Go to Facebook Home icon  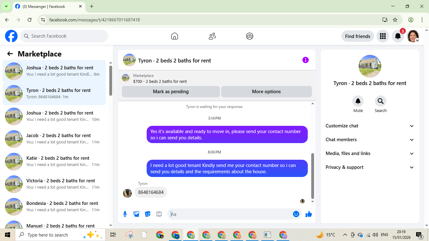[x=175, y=36]
